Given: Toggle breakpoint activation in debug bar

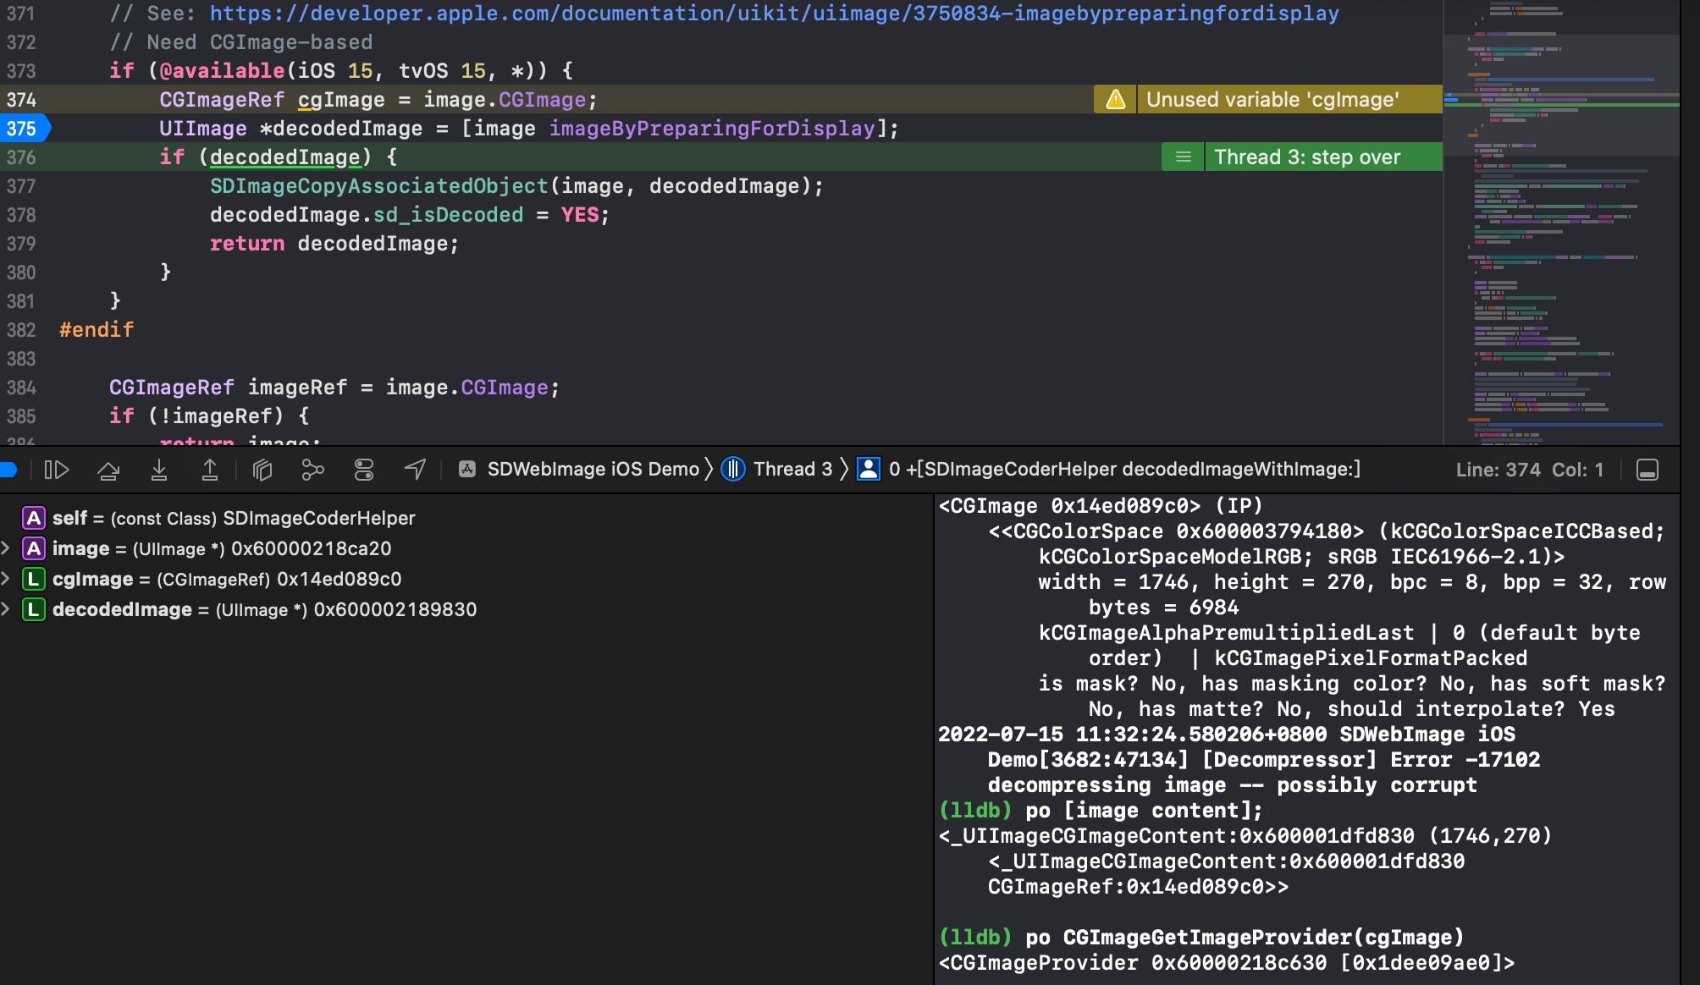Looking at the screenshot, I should pyautogui.click(x=8, y=470).
